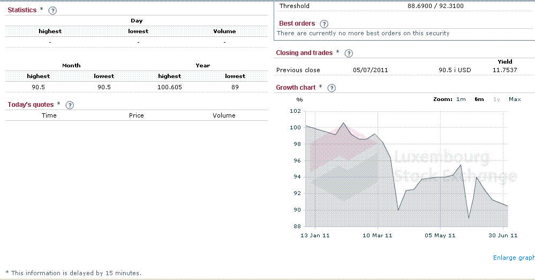Screen dimensions: 535x280
Task: Click the year highest value 100.605
Action: 170,87
